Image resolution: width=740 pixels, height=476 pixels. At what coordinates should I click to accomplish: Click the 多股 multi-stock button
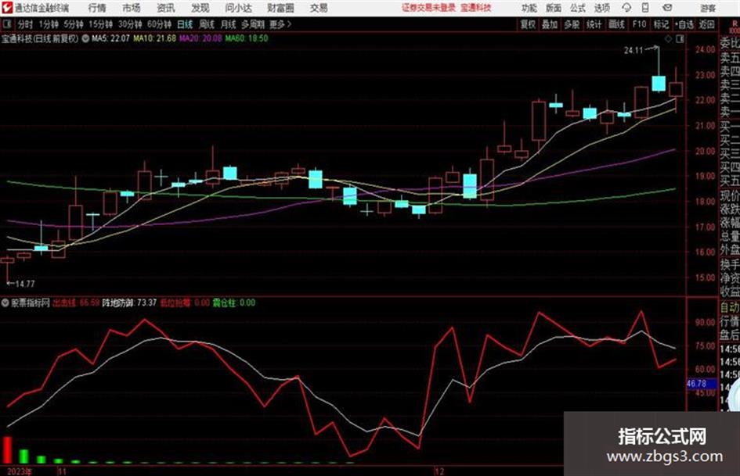tap(572, 24)
